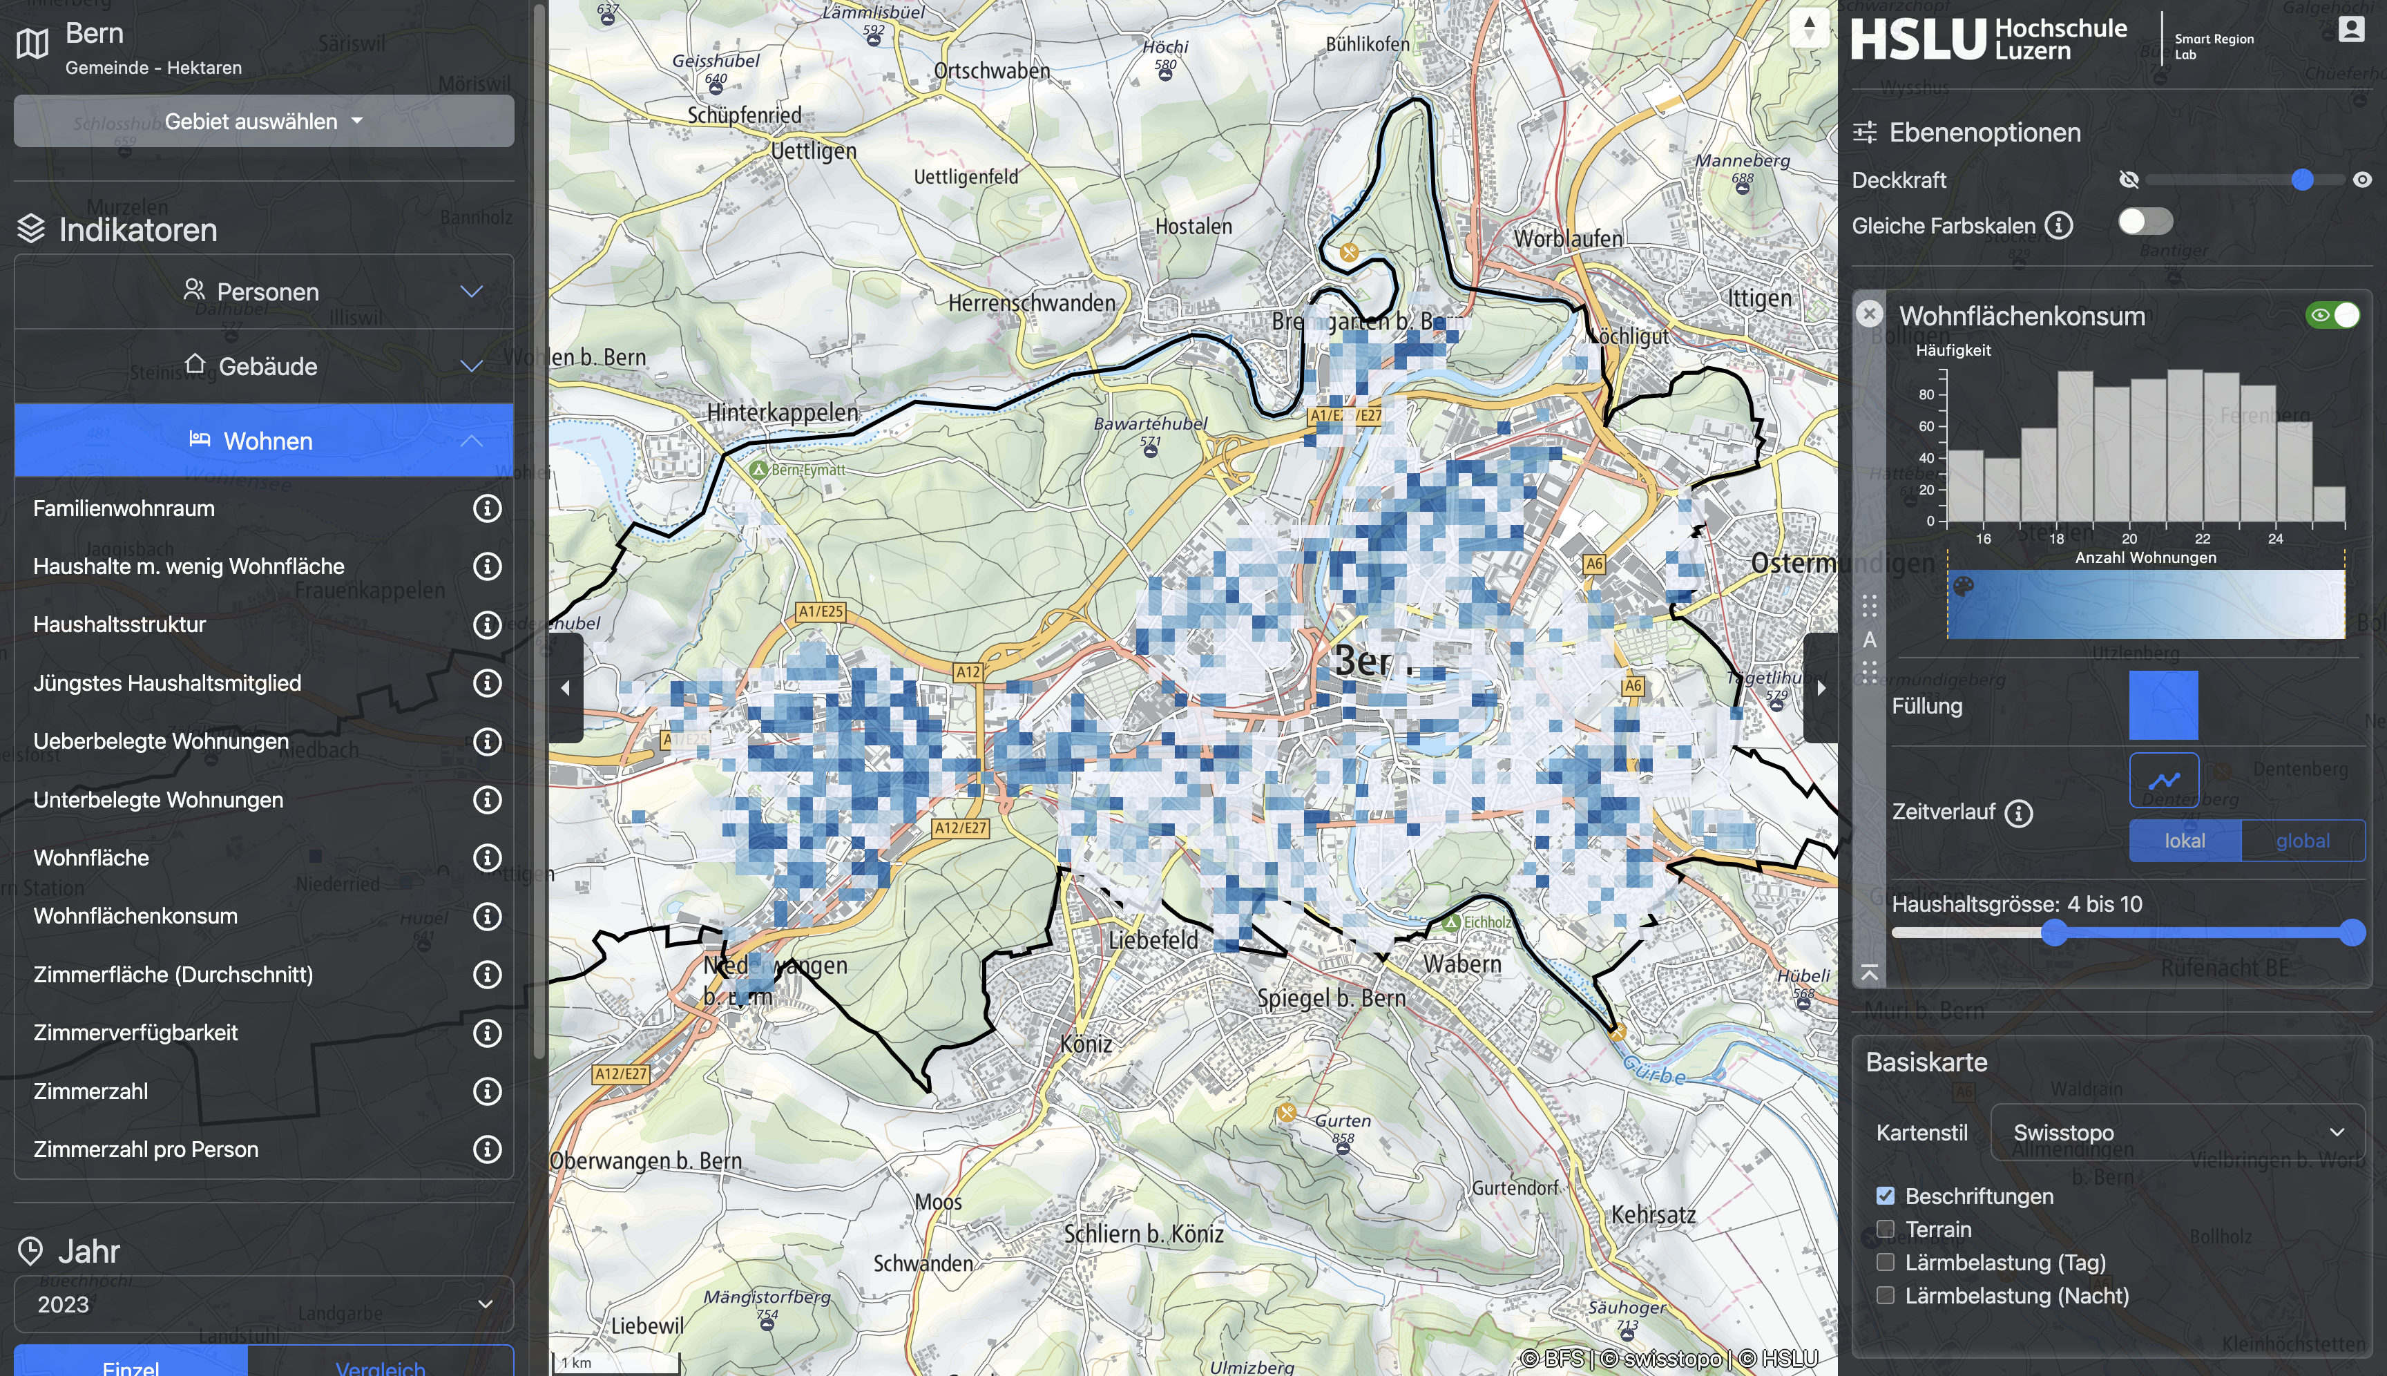The width and height of the screenshot is (2387, 1376).
Task: Reset map orientation with compass button
Action: click(x=1809, y=28)
